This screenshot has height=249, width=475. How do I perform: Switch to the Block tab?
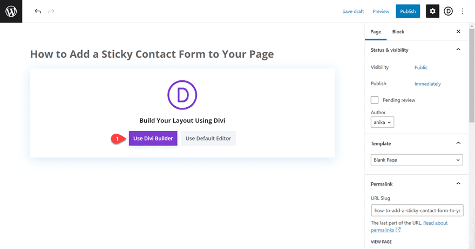[x=398, y=31]
